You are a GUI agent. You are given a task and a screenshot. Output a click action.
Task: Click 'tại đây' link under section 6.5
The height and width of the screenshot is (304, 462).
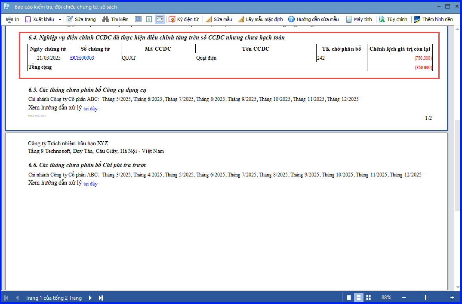point(90,109)
